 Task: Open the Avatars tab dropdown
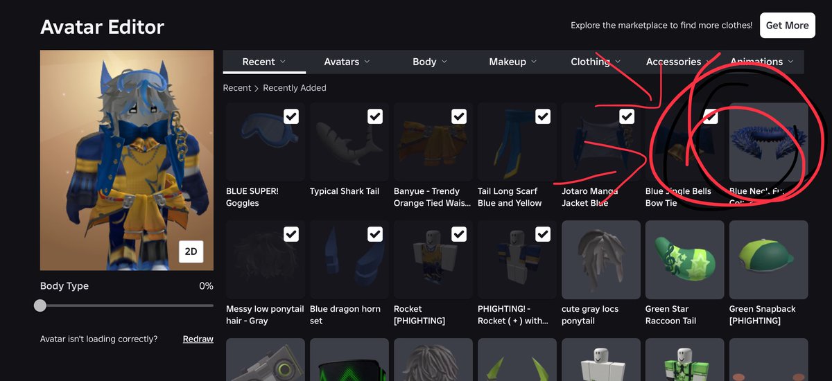click(x=347, y=62)
